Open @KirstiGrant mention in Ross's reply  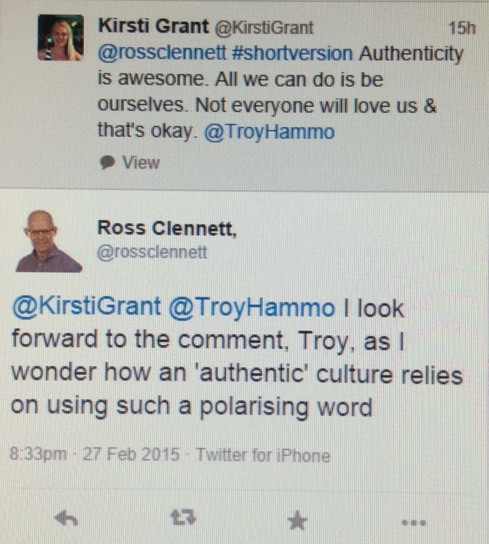[x=87, y=307]
